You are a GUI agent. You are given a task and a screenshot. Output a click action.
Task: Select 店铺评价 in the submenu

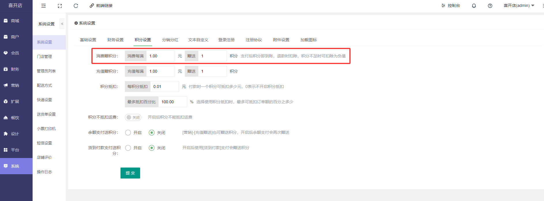tap(49, 157)
